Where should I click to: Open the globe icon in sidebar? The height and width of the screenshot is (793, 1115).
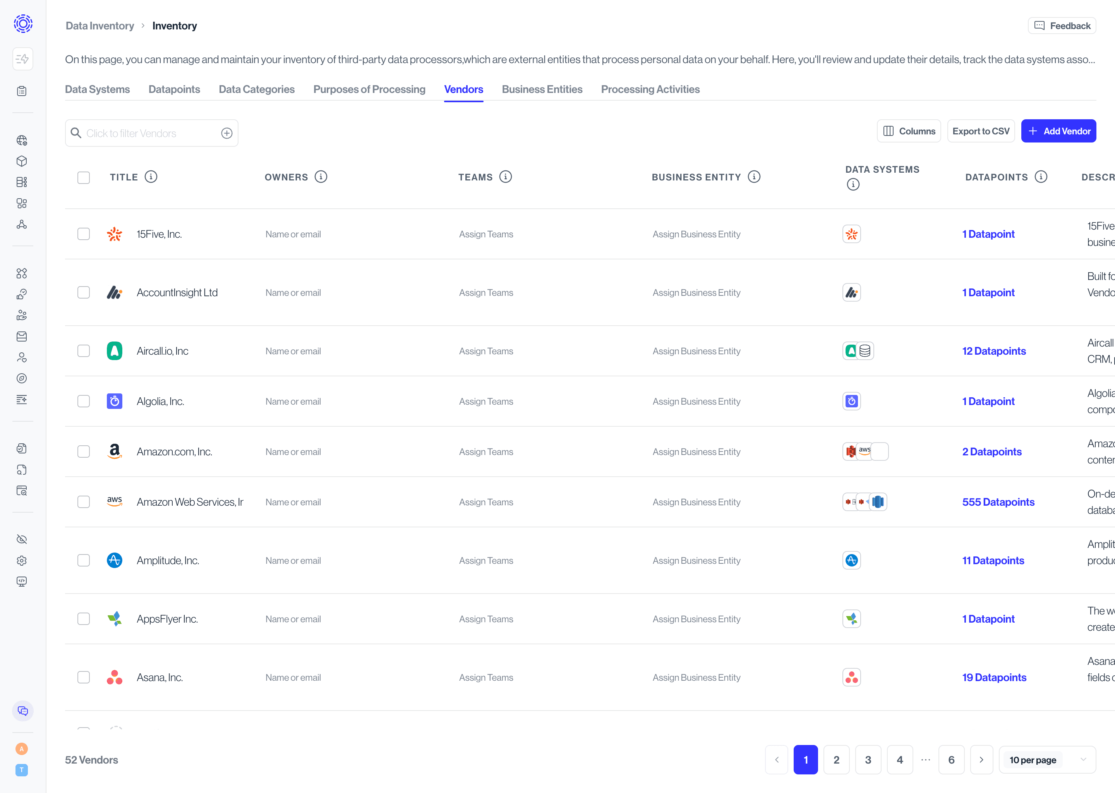coord(21,141)
